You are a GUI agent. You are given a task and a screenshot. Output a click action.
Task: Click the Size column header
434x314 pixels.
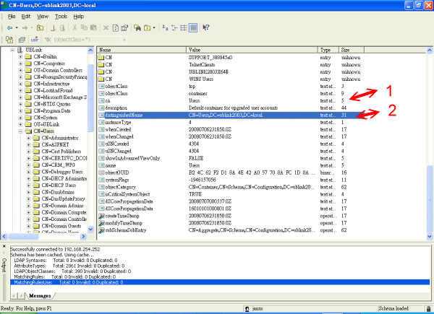click(x=352, y=50)
